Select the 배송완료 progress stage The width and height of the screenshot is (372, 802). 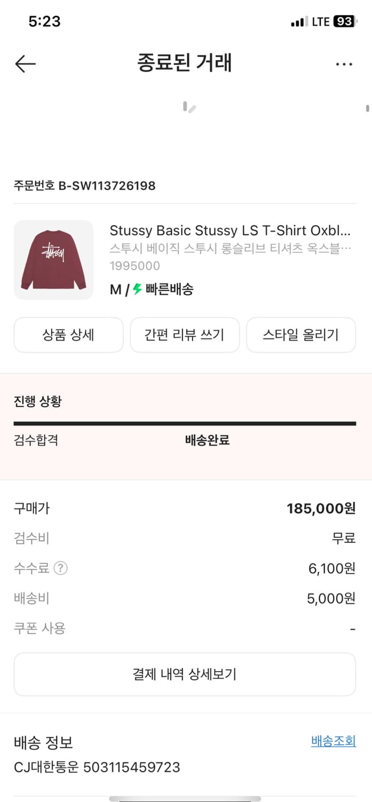(208, 441)
